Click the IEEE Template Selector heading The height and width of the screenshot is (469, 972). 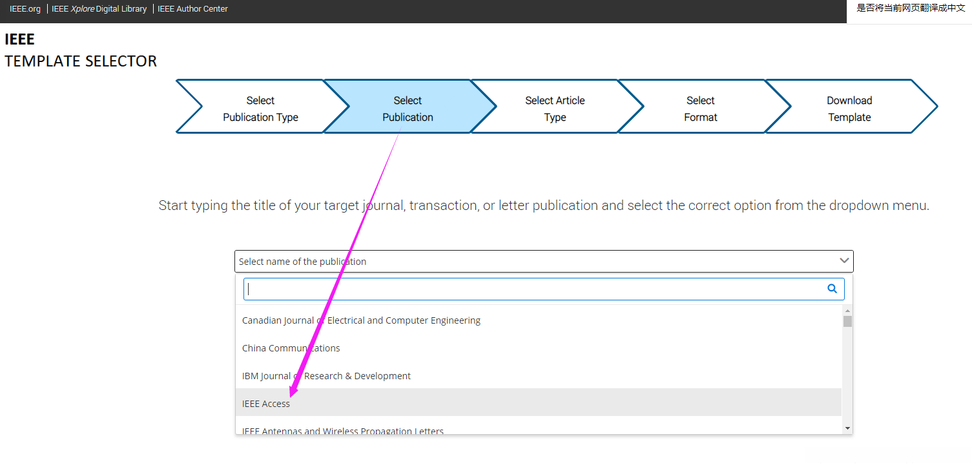tap(81, 50)
